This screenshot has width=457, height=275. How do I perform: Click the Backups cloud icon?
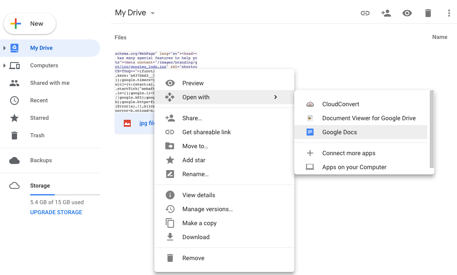14,160
